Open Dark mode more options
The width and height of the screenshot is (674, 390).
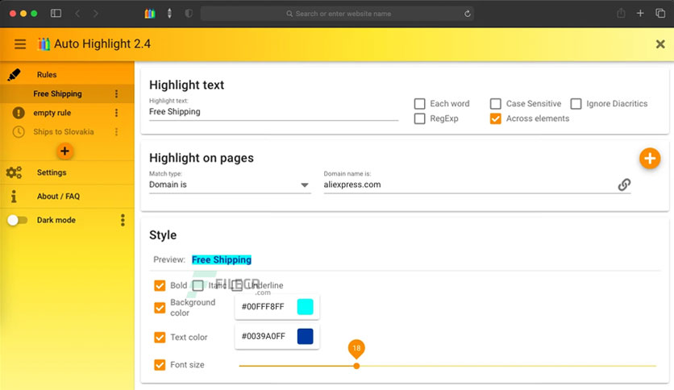coord(123,220)
